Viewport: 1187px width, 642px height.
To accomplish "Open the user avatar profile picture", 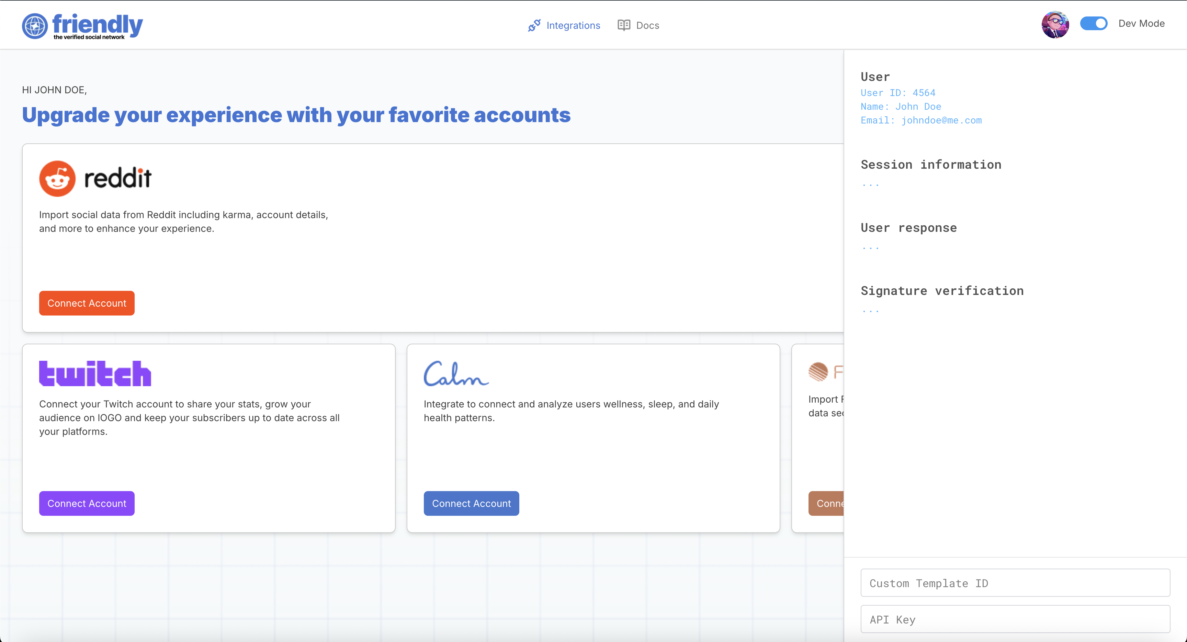I will pos(1055,24).
